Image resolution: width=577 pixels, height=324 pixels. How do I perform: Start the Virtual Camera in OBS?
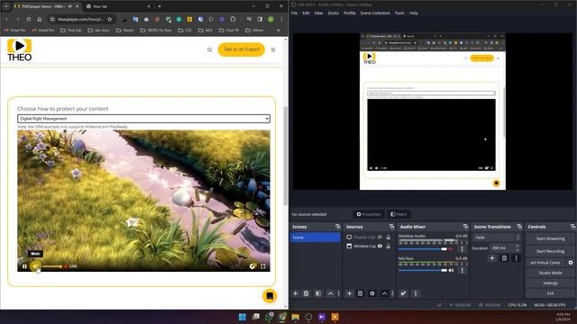click(x=545, y=263)
